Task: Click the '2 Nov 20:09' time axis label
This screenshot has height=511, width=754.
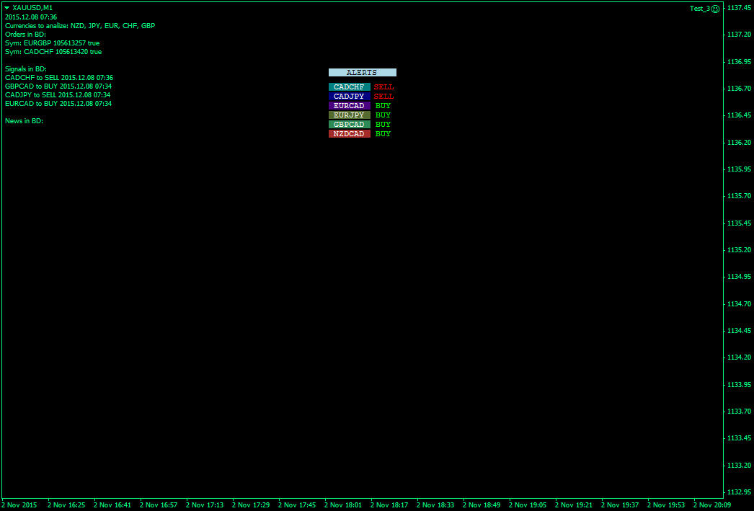Action: [713, 505]
